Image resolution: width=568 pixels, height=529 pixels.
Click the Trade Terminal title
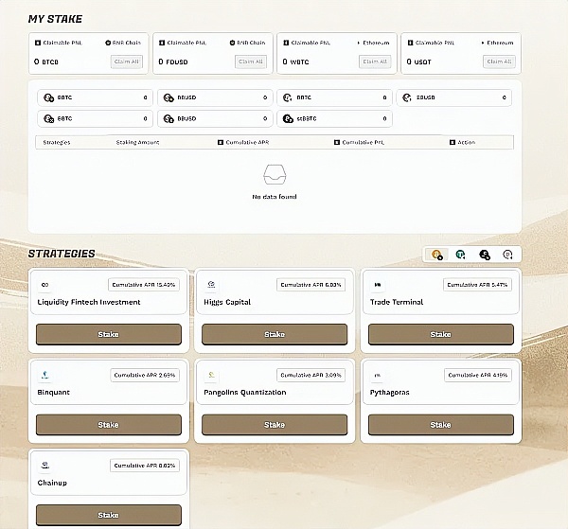coord(397,302)
